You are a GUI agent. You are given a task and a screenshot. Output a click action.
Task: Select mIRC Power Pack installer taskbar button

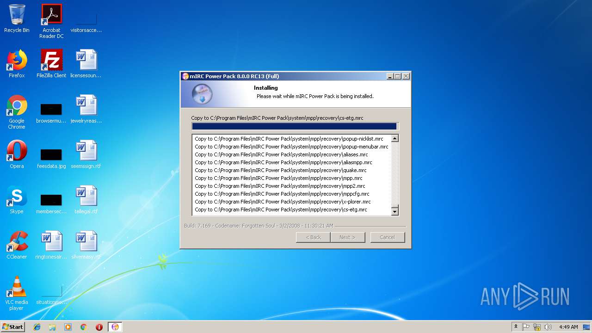coord(115,327)
